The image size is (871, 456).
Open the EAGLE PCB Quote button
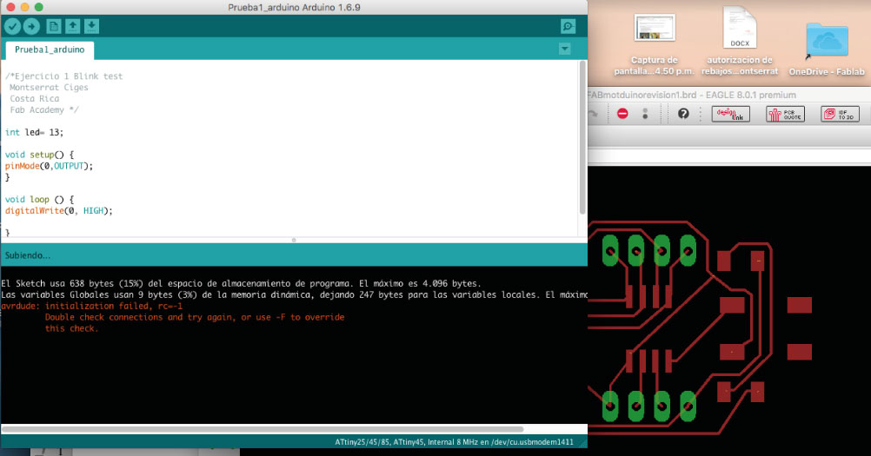(785, 115)
